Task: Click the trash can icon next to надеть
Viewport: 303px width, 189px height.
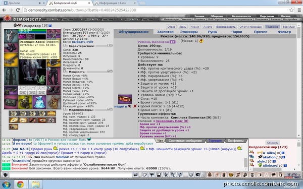Action: tap(130, 106)
